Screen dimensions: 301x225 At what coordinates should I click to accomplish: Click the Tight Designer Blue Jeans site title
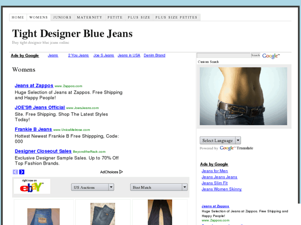point(72,33)
